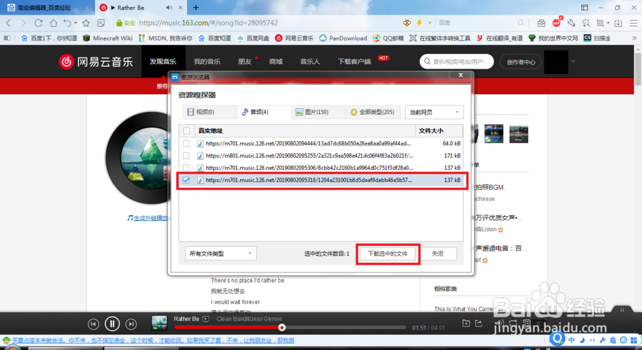This screenshot has width=642, height=350.
Task: Skip to the next track
Action: [x=131, y=324]
